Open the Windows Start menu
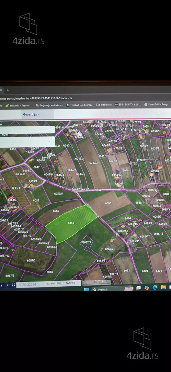Screen dimensions: 171x372 click(x=87, y=289)
